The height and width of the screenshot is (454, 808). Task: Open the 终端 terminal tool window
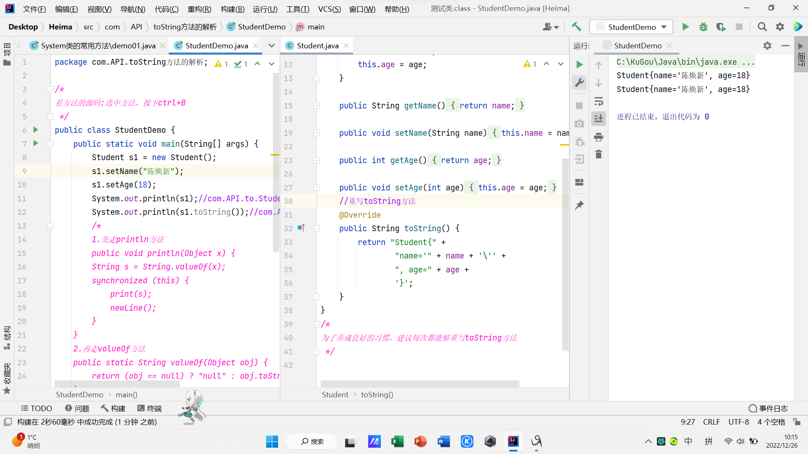point(149,408)
